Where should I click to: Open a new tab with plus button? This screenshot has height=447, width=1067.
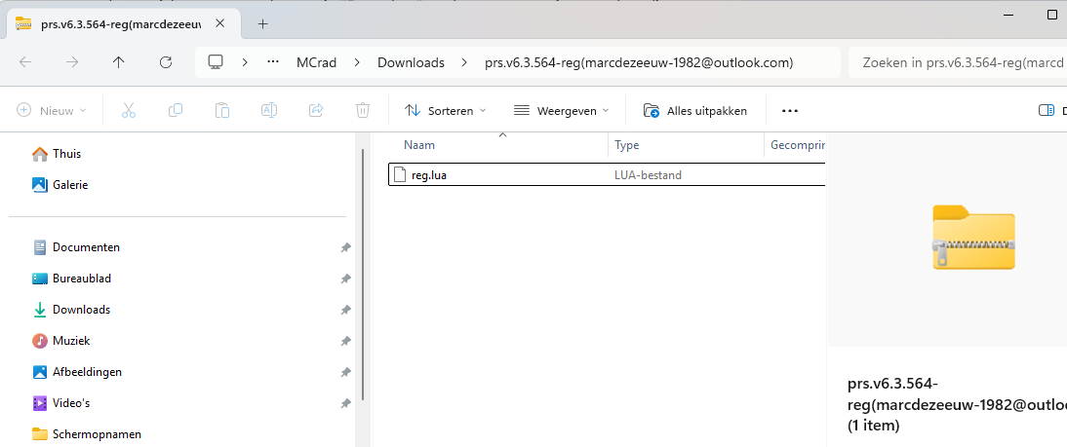262,23
